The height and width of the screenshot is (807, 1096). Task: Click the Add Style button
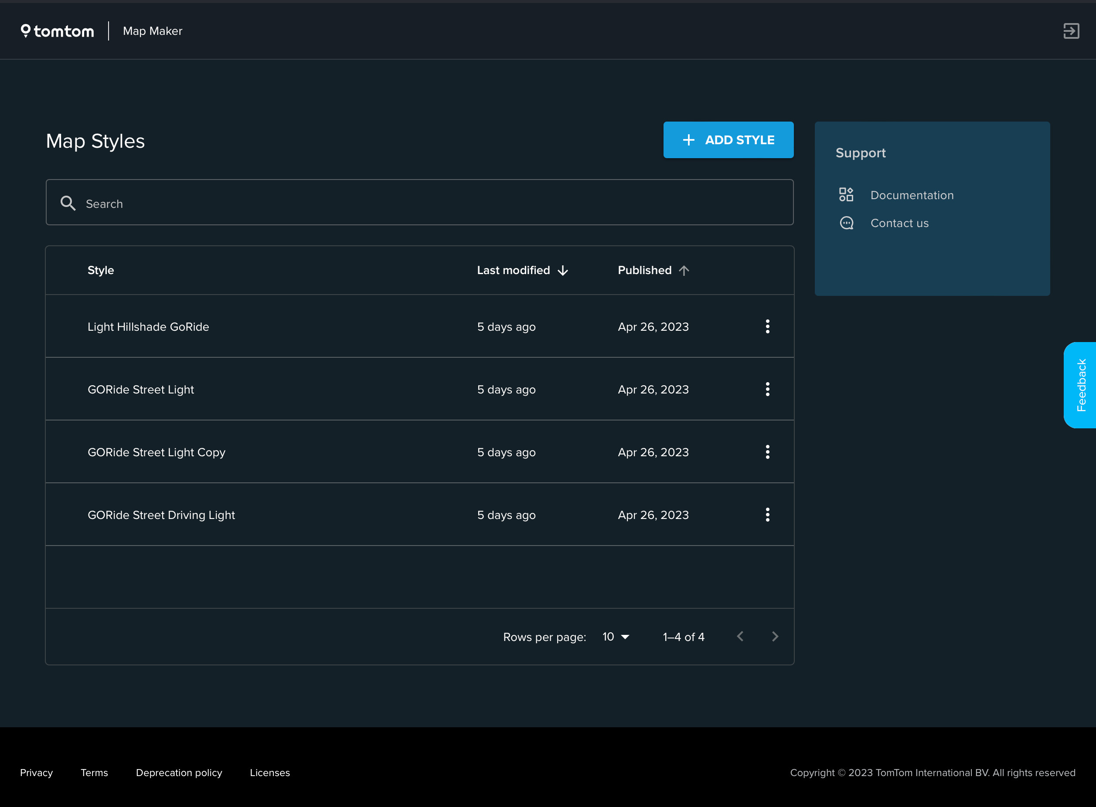coord(728,140)
